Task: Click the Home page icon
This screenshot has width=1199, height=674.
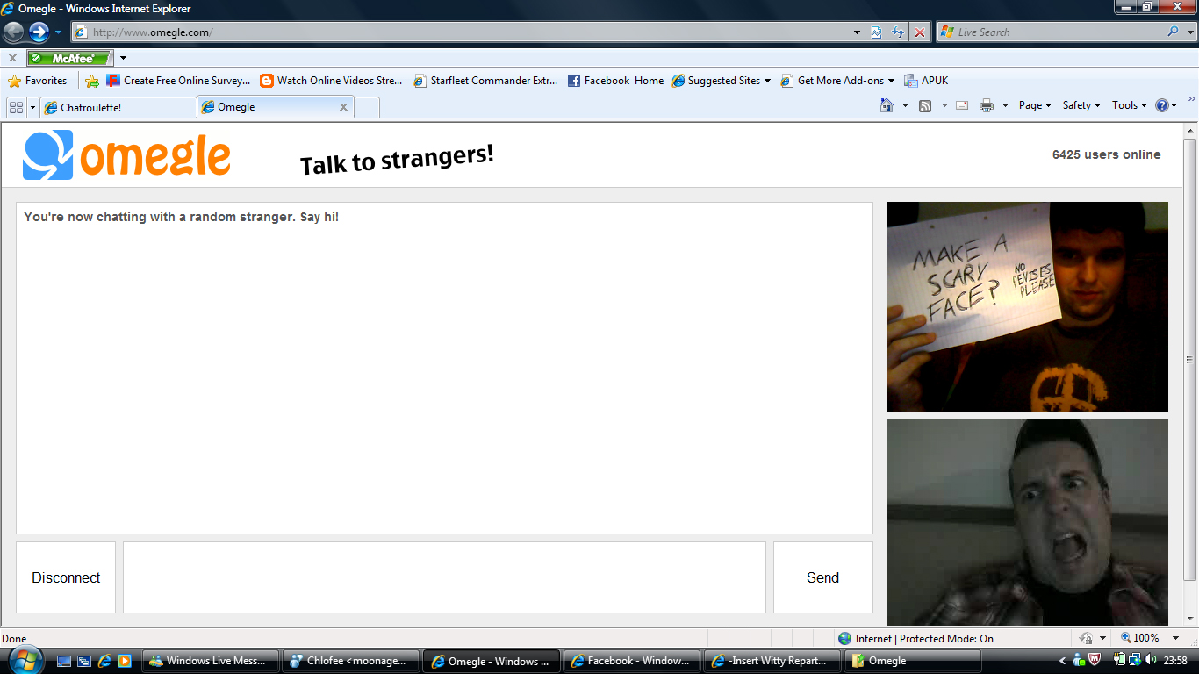Action: [887, 105]
